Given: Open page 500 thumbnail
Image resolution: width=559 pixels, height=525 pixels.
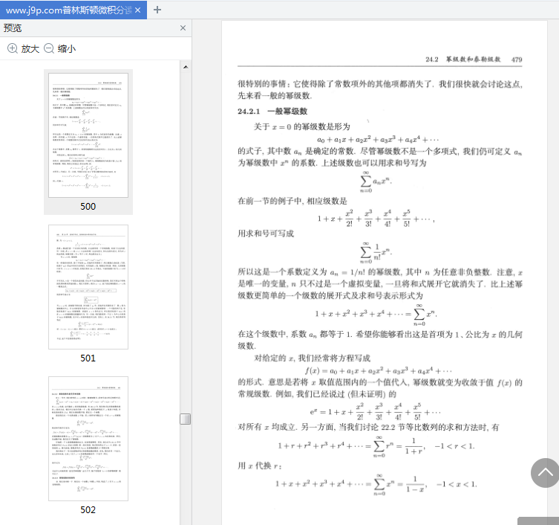Looking at the screenshot, I should 88,135.
